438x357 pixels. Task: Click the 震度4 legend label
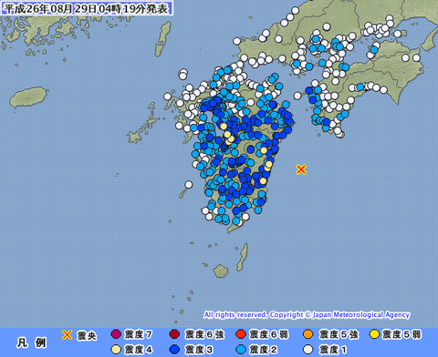138,350
